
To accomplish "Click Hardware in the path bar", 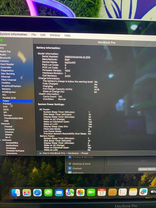I will click(73, 153).
